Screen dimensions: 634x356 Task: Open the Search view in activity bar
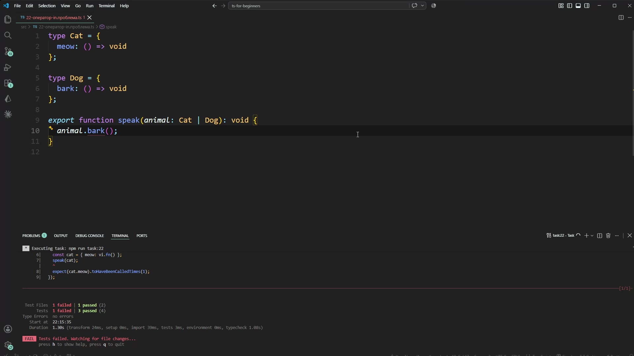[8, 35]
